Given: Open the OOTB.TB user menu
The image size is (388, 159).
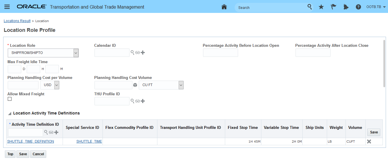Looking at the screenshot, I should [376, 7].
